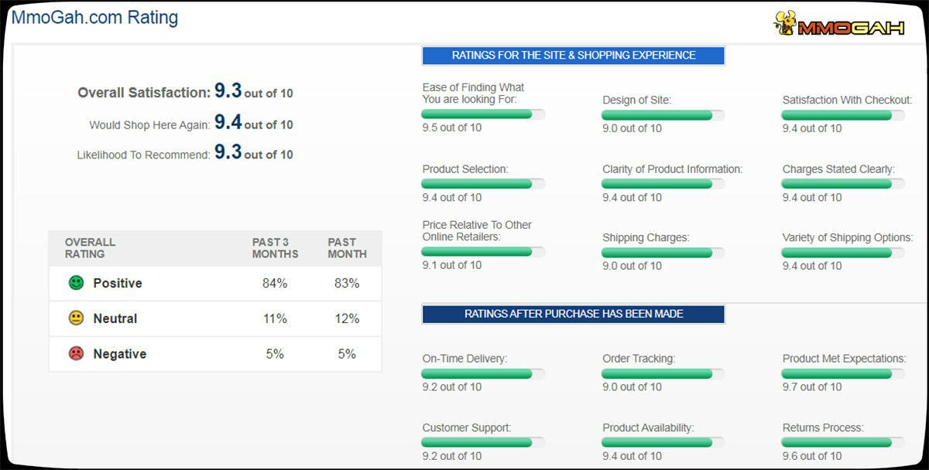Click the Past 3 Months column header
The width and height of the screenshot is (929, 470).
(x=275, y=248)
